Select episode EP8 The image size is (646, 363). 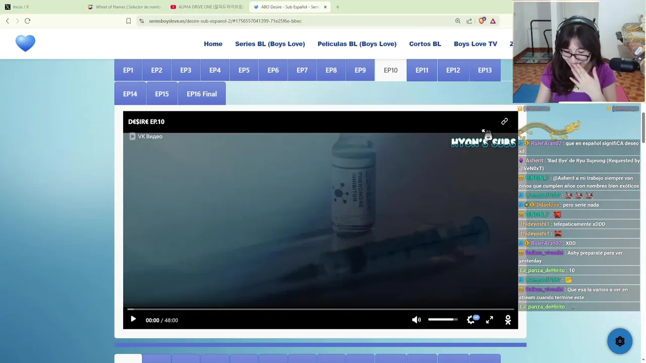[x=331, y=70]
